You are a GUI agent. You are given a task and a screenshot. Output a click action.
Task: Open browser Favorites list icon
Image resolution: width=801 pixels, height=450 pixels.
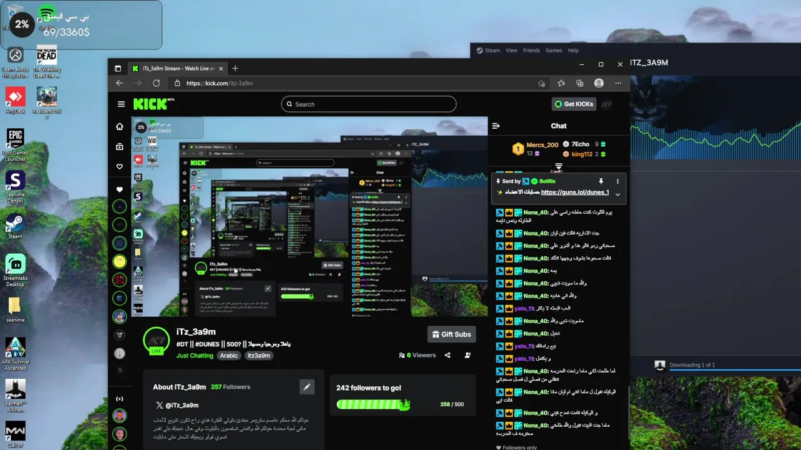[561, 83]
